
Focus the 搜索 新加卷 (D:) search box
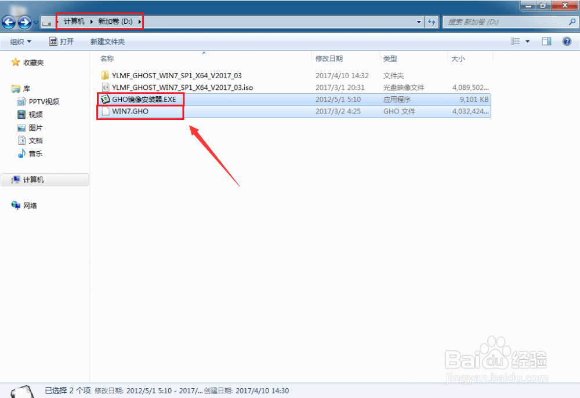point(505,22)
